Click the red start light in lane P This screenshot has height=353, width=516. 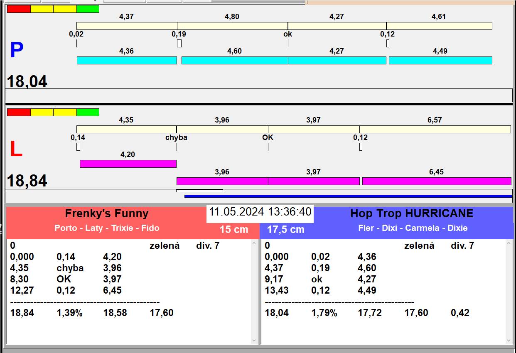click(19, 9)
